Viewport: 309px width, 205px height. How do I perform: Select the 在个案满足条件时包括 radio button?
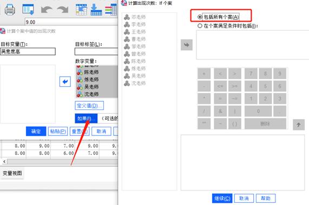pyautogui.click(x=200, y=26)
